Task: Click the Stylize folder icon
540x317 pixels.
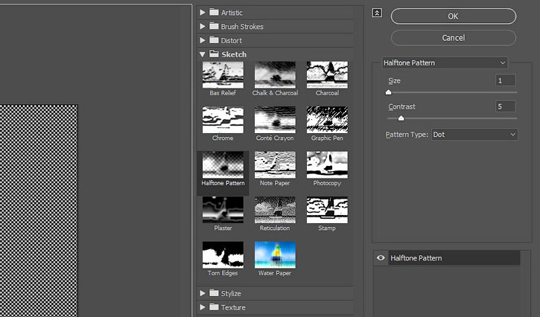Action: pyautogui.click(x=215, y=293)
